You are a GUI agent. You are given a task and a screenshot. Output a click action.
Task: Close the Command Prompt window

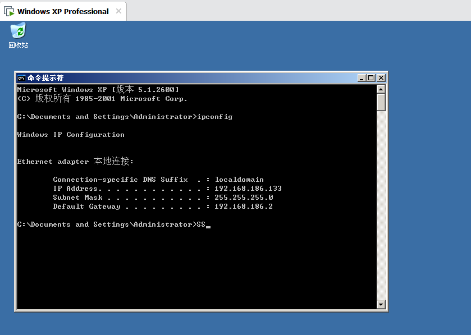381,78
